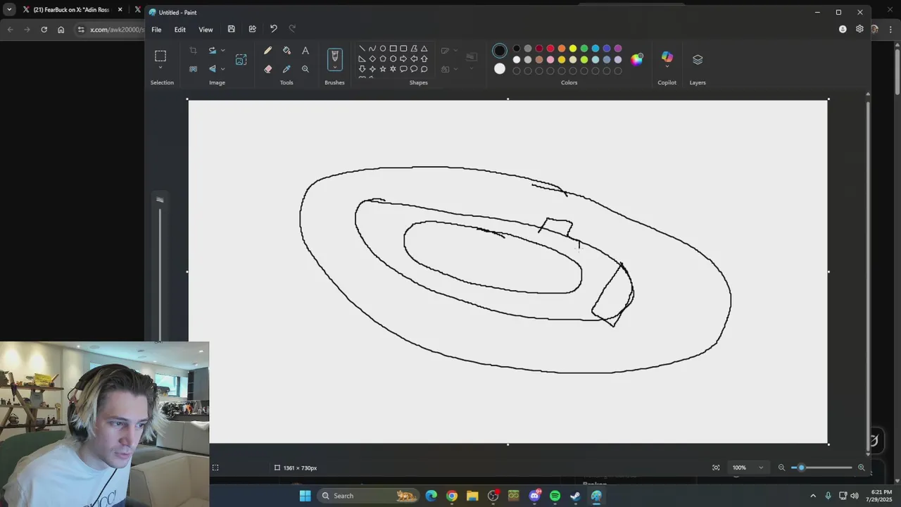
Task: Select the Color picker eyedropper tool
Action: [x=286, y=69]
